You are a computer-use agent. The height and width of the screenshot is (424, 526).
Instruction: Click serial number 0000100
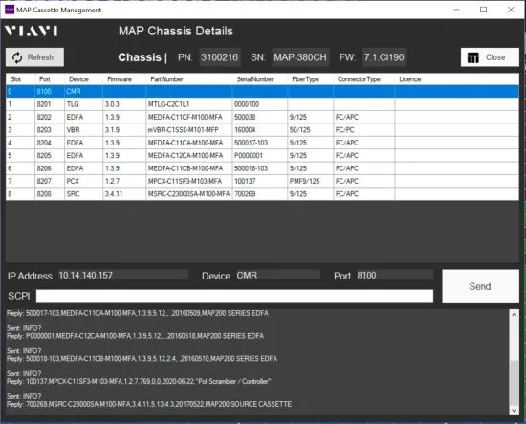[x=259, y=104]
